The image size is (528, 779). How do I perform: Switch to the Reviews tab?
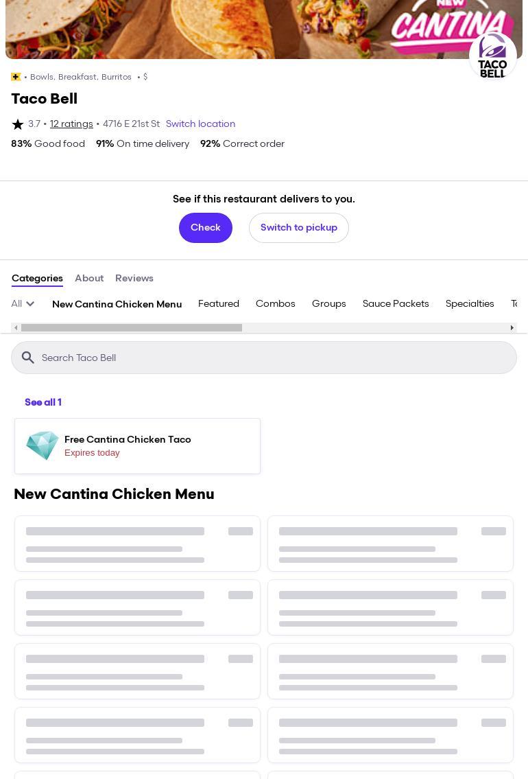tap(134, 279)
